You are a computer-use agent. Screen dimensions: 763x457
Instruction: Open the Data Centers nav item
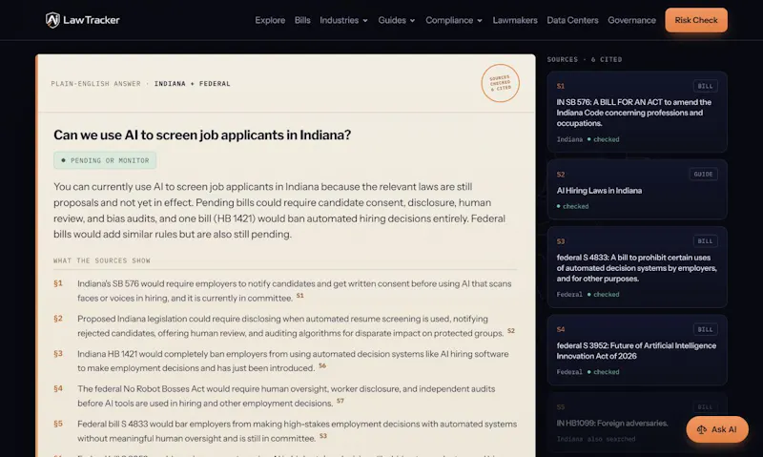pyautogui.click(x=572, y=20)
